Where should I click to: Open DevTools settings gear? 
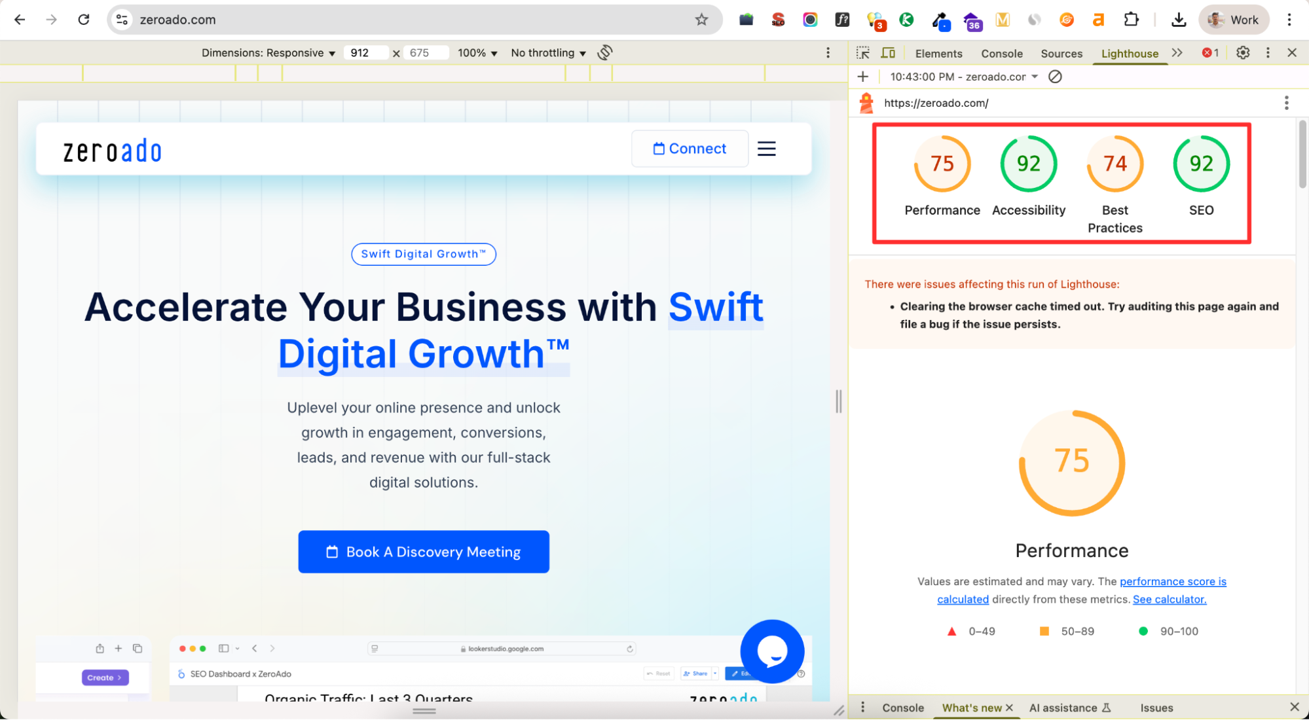pos(1243,53)
